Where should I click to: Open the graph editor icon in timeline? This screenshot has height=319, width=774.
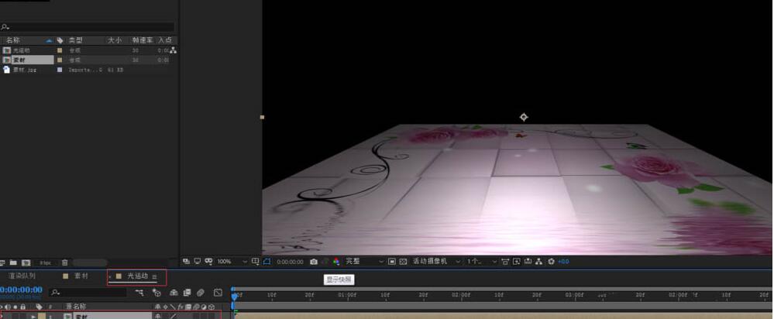coord(218,293)
